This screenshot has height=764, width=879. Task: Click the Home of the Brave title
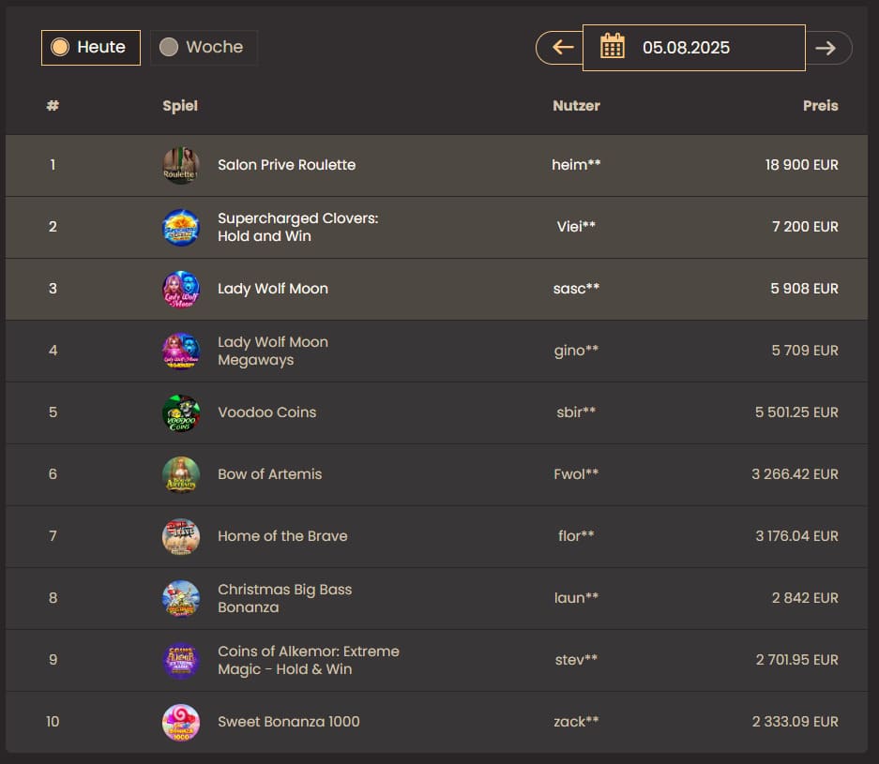[x=282, y=536]
